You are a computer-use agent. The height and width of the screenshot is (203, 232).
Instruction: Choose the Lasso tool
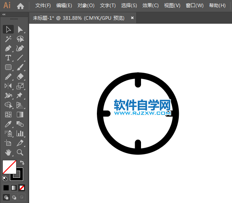tap(20, 39)
